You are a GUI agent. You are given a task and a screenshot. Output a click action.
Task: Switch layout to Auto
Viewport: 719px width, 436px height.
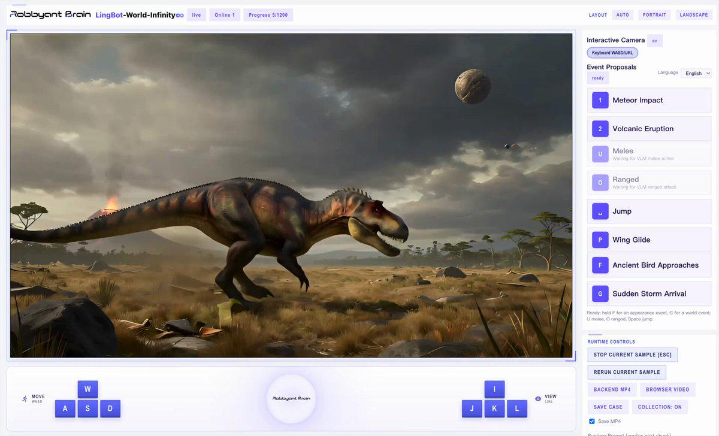[623, 15]
